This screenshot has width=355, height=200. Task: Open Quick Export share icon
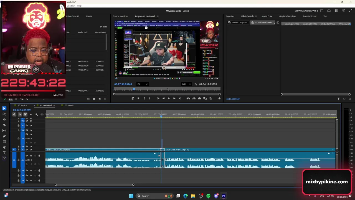point(329,11)
